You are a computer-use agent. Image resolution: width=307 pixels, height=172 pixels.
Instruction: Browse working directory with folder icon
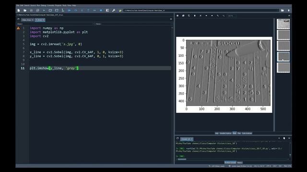point(283,11)
